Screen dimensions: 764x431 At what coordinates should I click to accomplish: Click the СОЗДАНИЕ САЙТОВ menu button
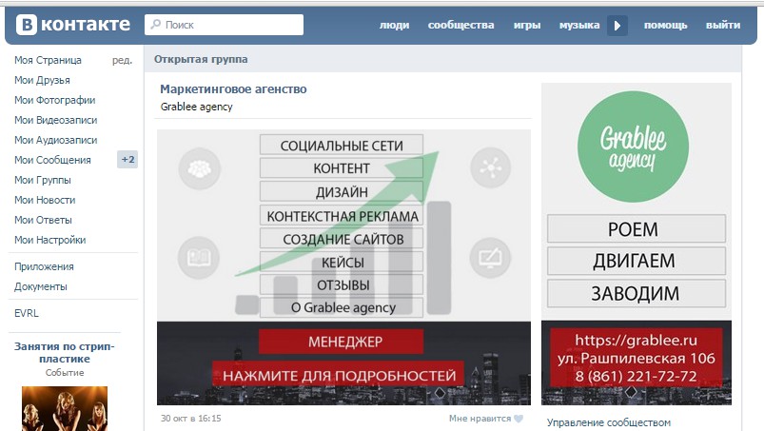[x=342, y=239]
